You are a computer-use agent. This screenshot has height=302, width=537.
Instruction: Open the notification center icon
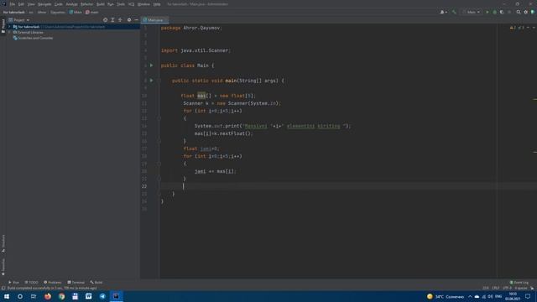pos(528,296)
